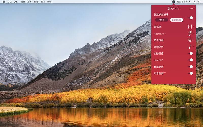Open Spotlight search magnifier icon
The width and height of the screenshot is (203, 127).
[x=194, y=2]
